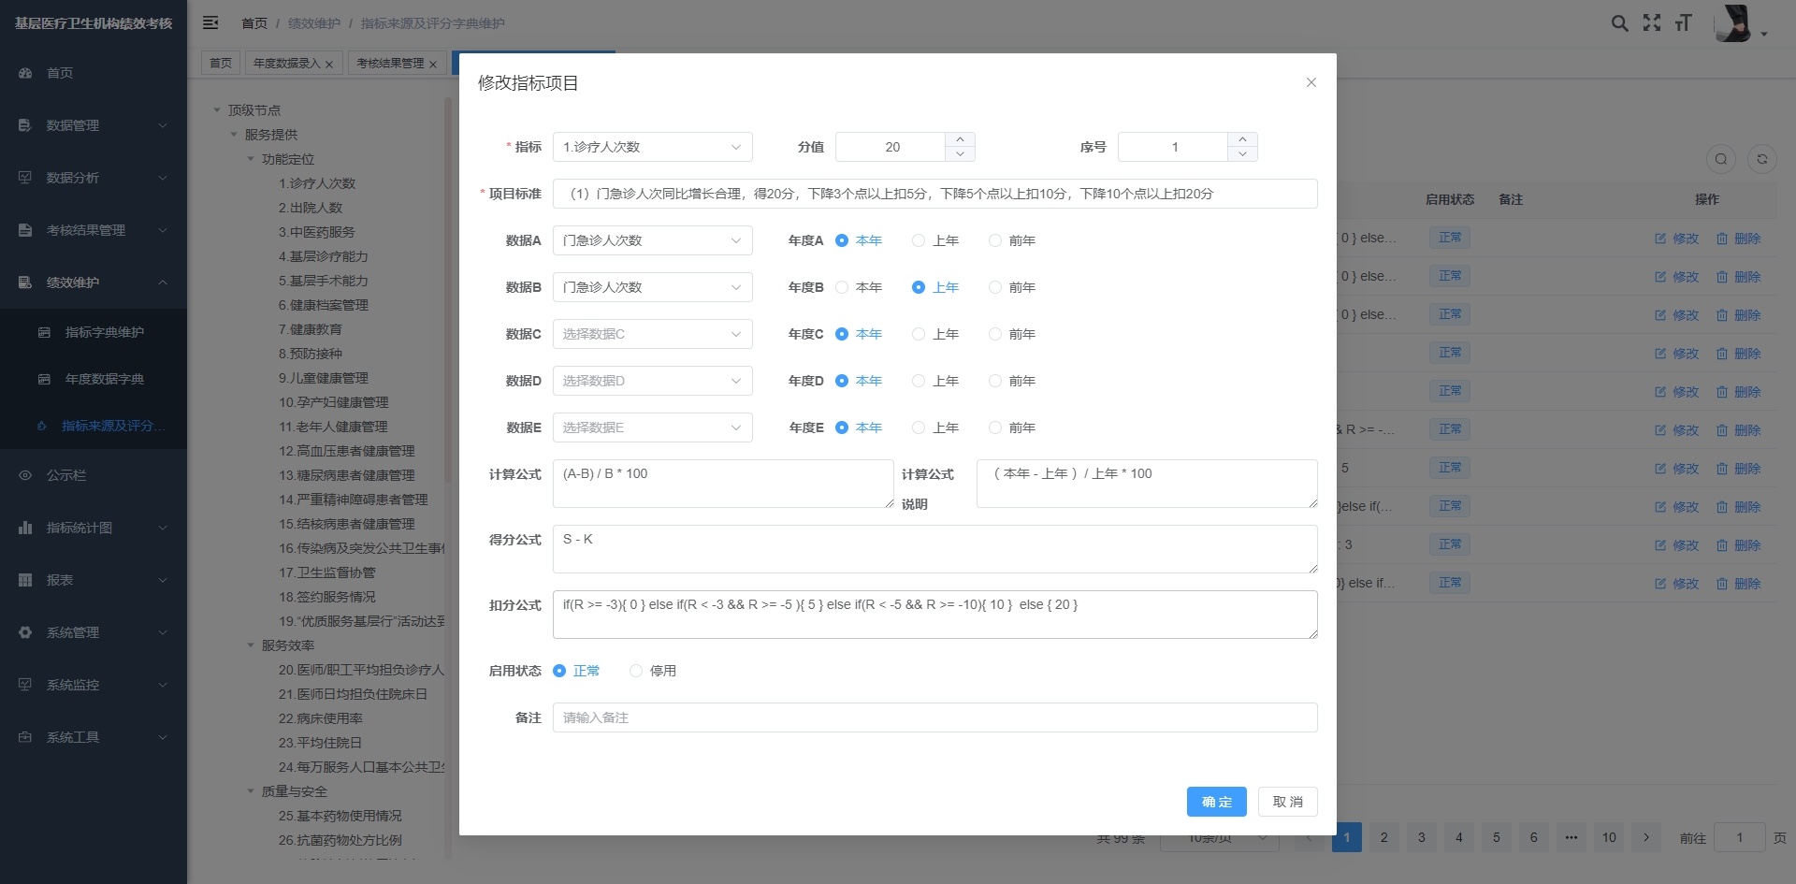Click the 指标字典维护 submenu icon
The width and height of the screenshot is (1796, 884).
44,332
